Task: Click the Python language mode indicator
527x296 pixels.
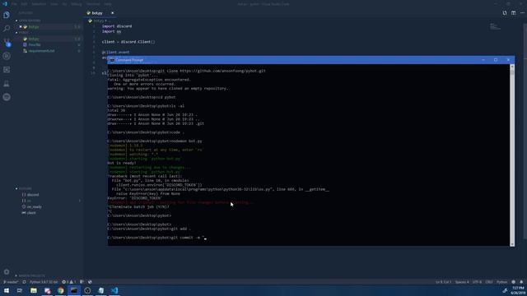Action: pos(501,282)
